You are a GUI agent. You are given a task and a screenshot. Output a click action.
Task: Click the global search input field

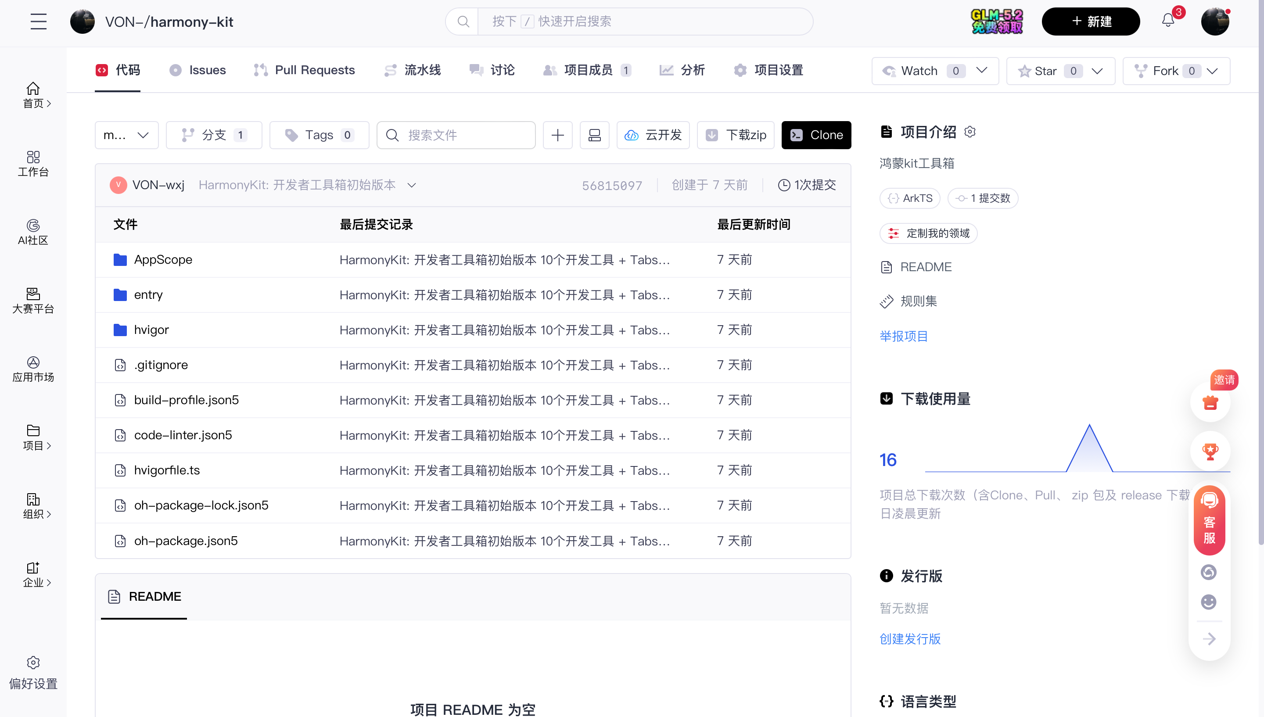(645, 22)
